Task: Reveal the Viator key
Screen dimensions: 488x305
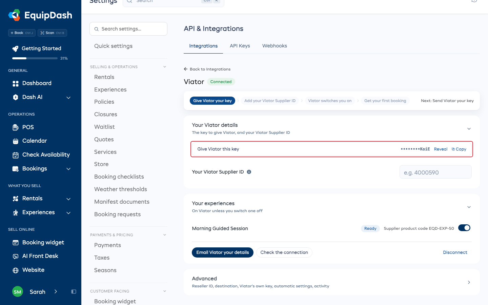Action: [x=441, y=149]
